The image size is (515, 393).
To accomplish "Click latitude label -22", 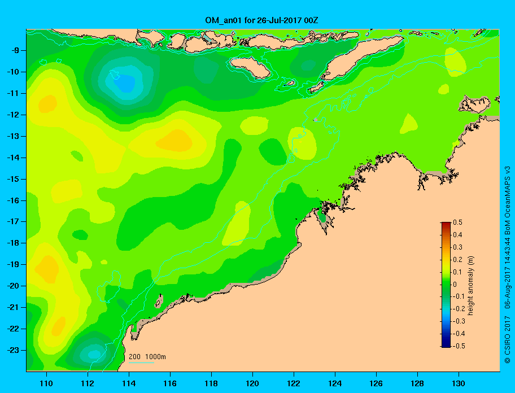I will click(x=12, y=329).
